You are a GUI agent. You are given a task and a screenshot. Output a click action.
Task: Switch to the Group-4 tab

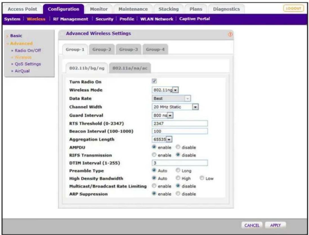pyautogui.click(x=155, y=49)
